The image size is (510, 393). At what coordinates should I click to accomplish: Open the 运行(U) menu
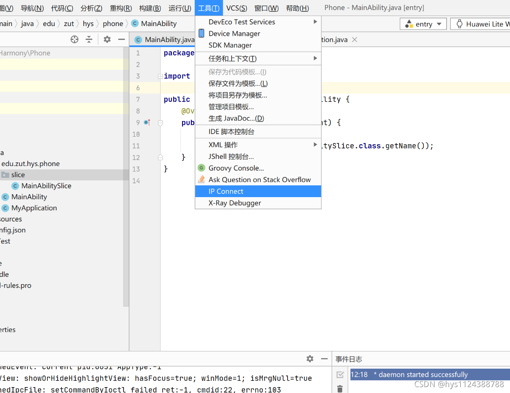click(180, 8)
